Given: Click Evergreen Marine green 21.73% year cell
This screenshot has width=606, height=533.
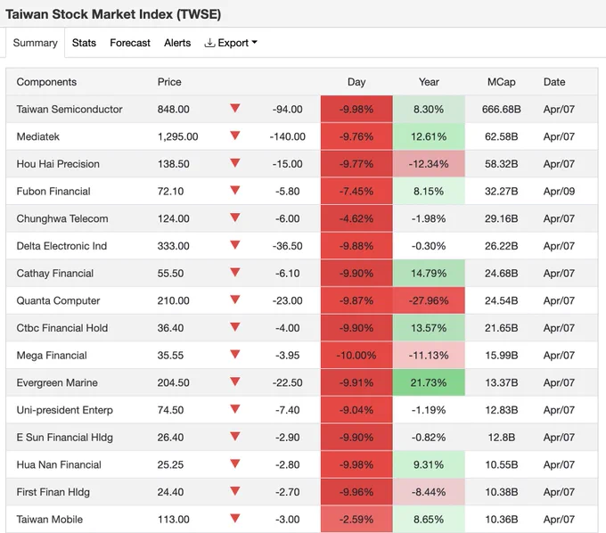Looking at the screenshot, I should click(429, 382).
